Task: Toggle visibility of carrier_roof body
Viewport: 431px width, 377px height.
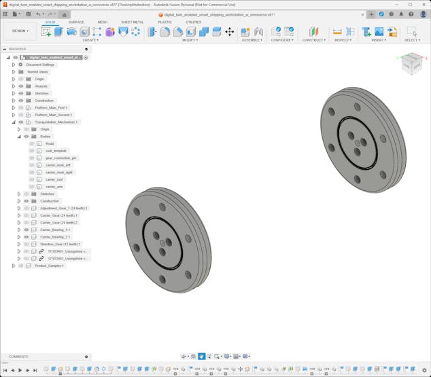Action: coord(32,179)
